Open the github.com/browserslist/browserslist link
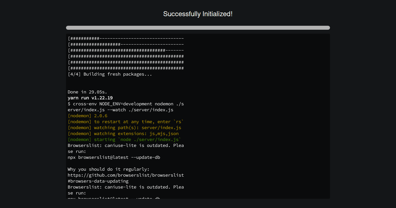 click(x=125, y=175)
